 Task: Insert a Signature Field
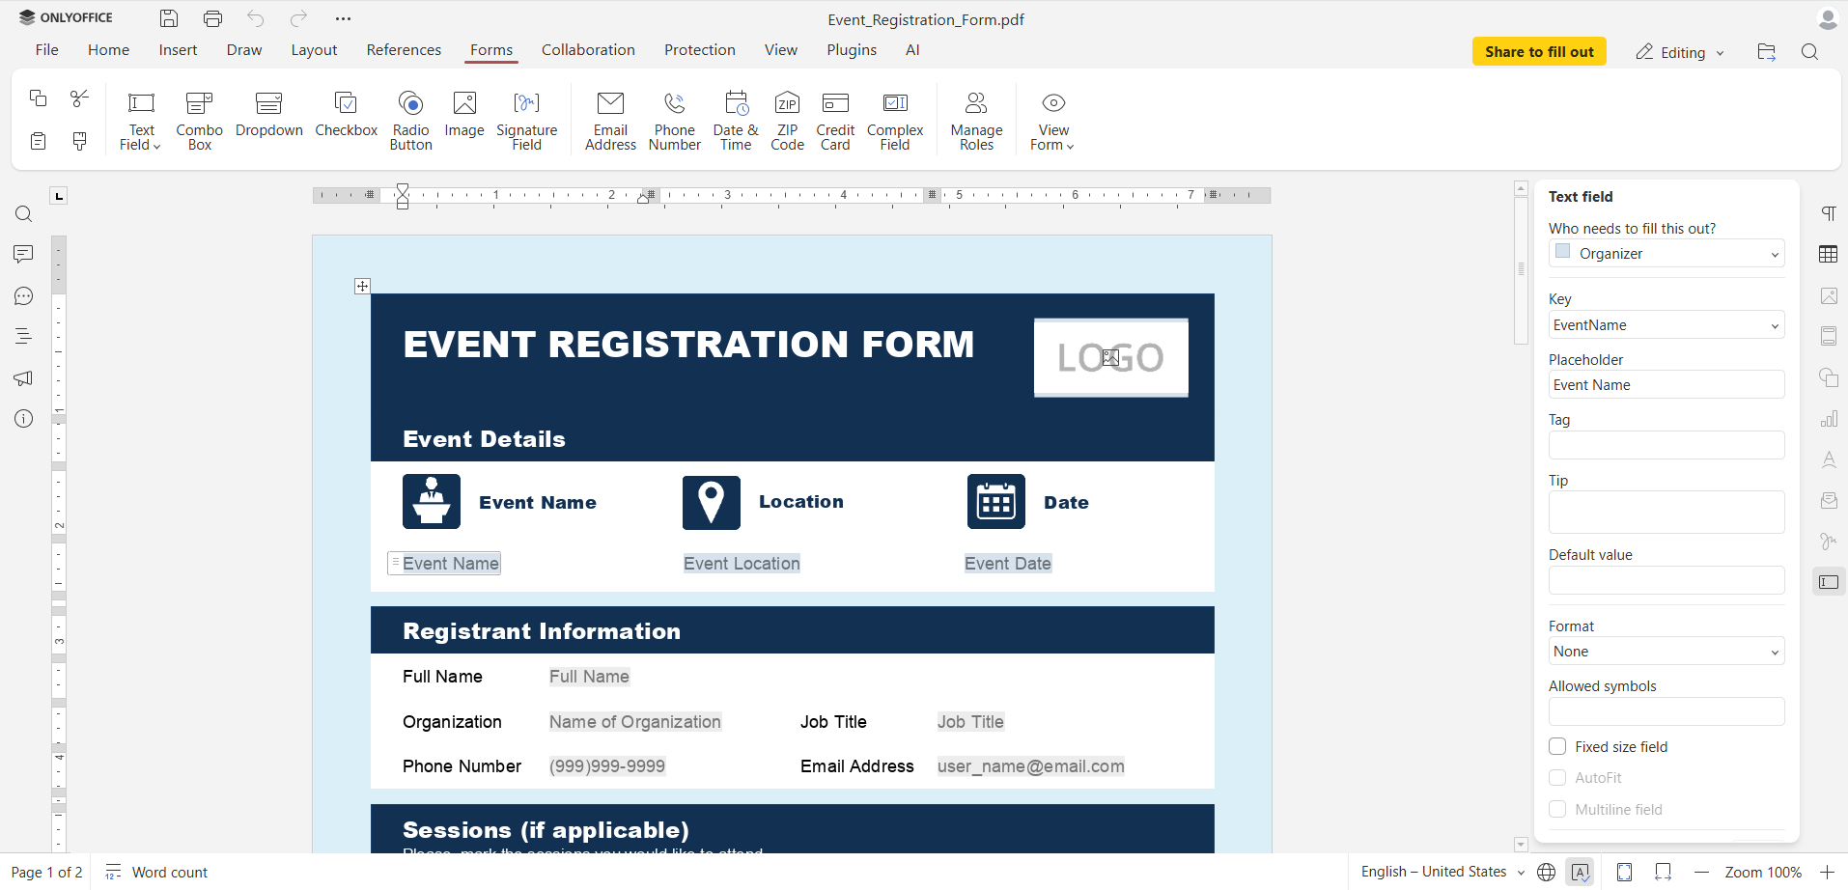(x=526, y=121)
